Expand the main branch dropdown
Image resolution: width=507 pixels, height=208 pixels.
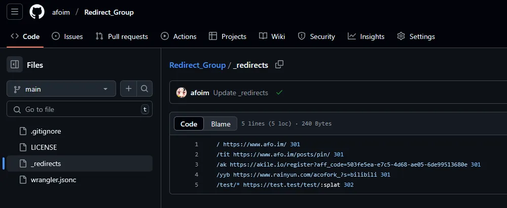pos(61,89)
